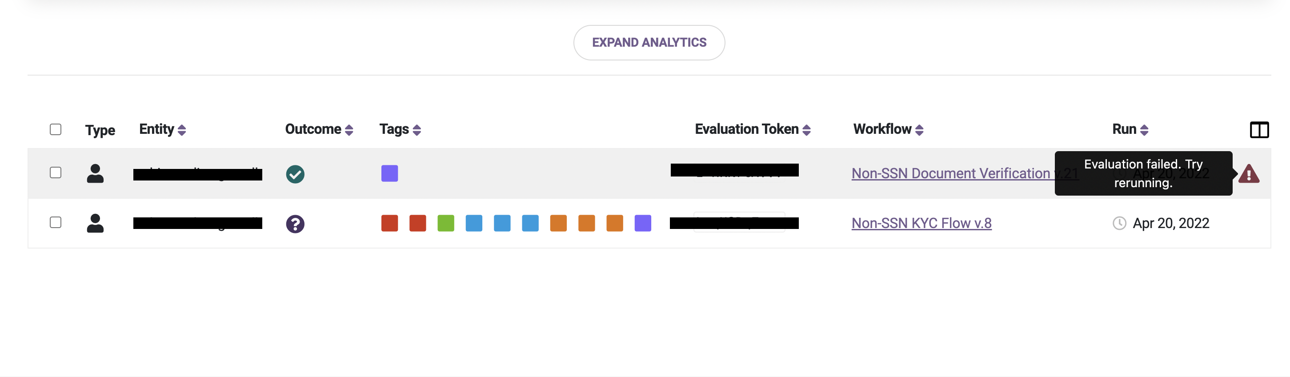Click the clock icon beside Apr 20, 2022
This screenshot has height=377, width=1290.
[1119, 223]
